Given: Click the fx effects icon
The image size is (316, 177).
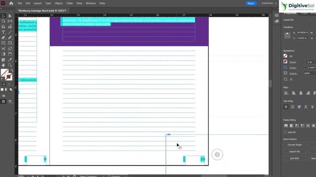Looking at the screenshot, I should click(x=291, y=79).
